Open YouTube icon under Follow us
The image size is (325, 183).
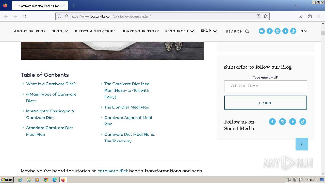click(292, 122)
